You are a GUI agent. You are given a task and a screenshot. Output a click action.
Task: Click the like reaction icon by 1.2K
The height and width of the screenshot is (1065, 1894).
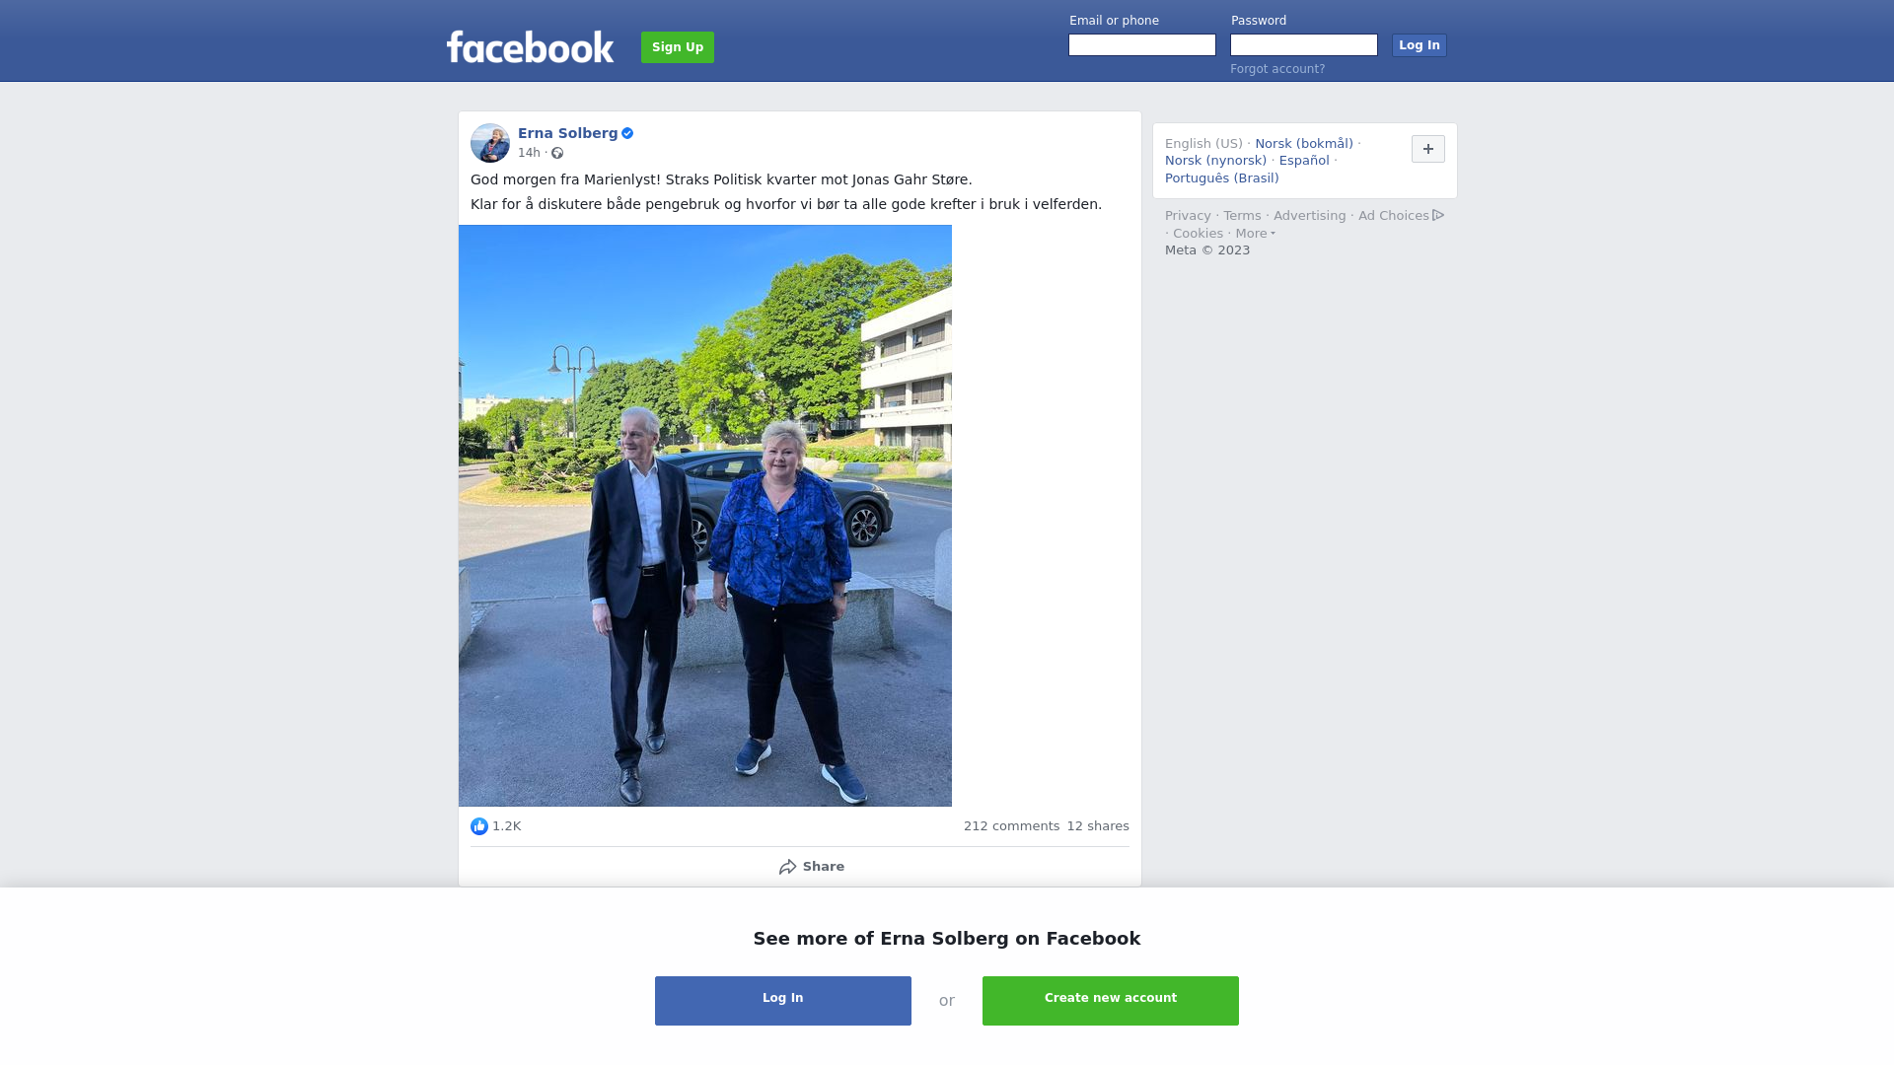[x=479, y=826]
